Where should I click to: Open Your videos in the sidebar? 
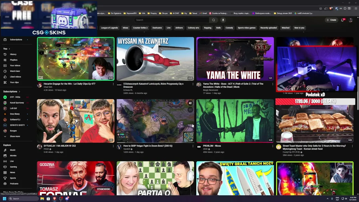15,66
